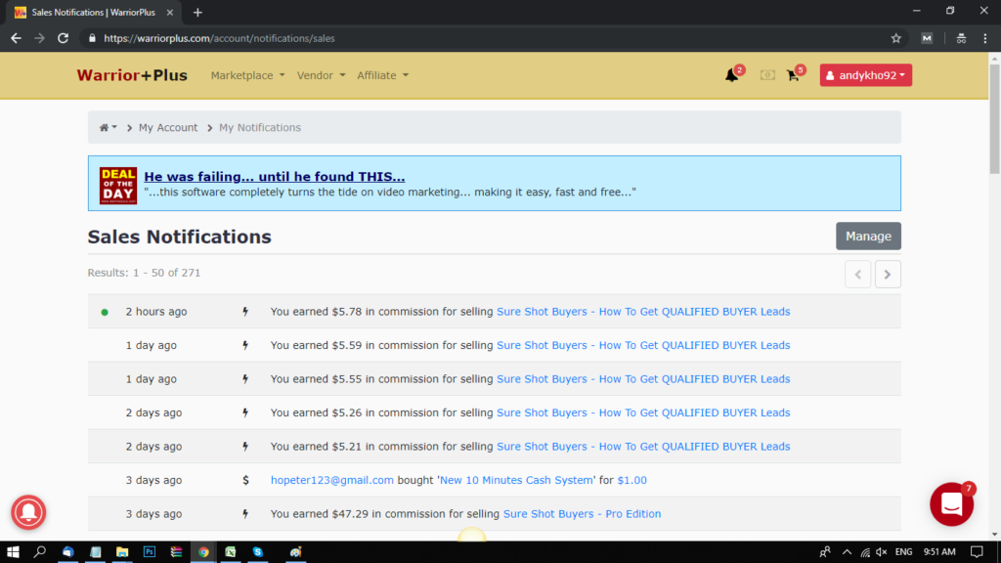
Task: Open the Chrome three-dot menu
Action: [985, 38]
